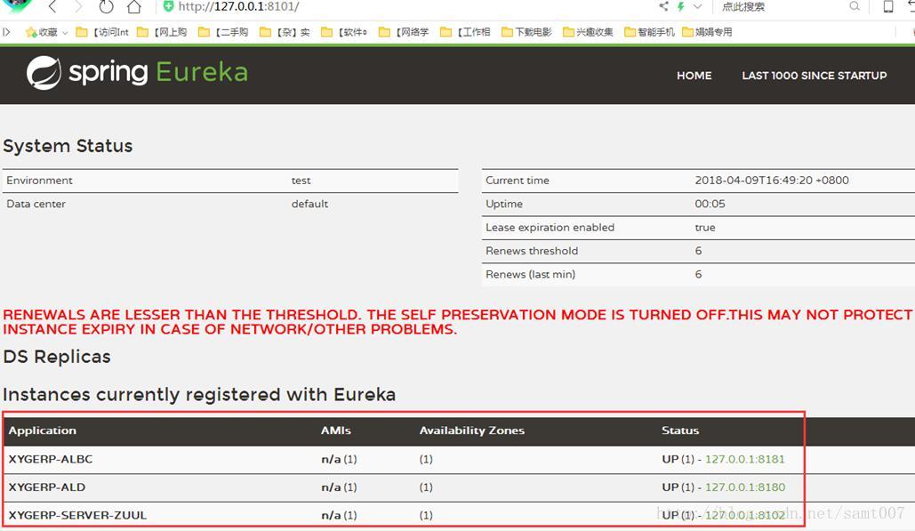This screenshot has height=531, width=915.
Task: Click 'Instances currently registered with Eureka' heading
Action: [199, 394]
